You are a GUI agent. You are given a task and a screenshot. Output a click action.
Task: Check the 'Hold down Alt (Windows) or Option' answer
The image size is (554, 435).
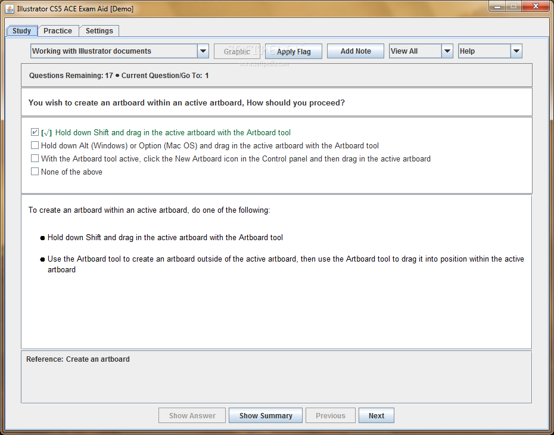(35, 145)
